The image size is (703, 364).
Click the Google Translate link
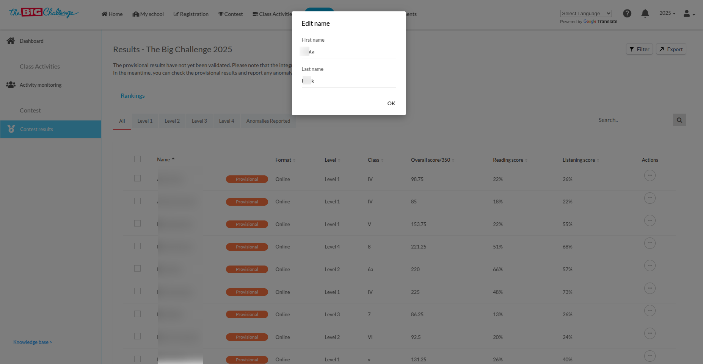[600, 22]
